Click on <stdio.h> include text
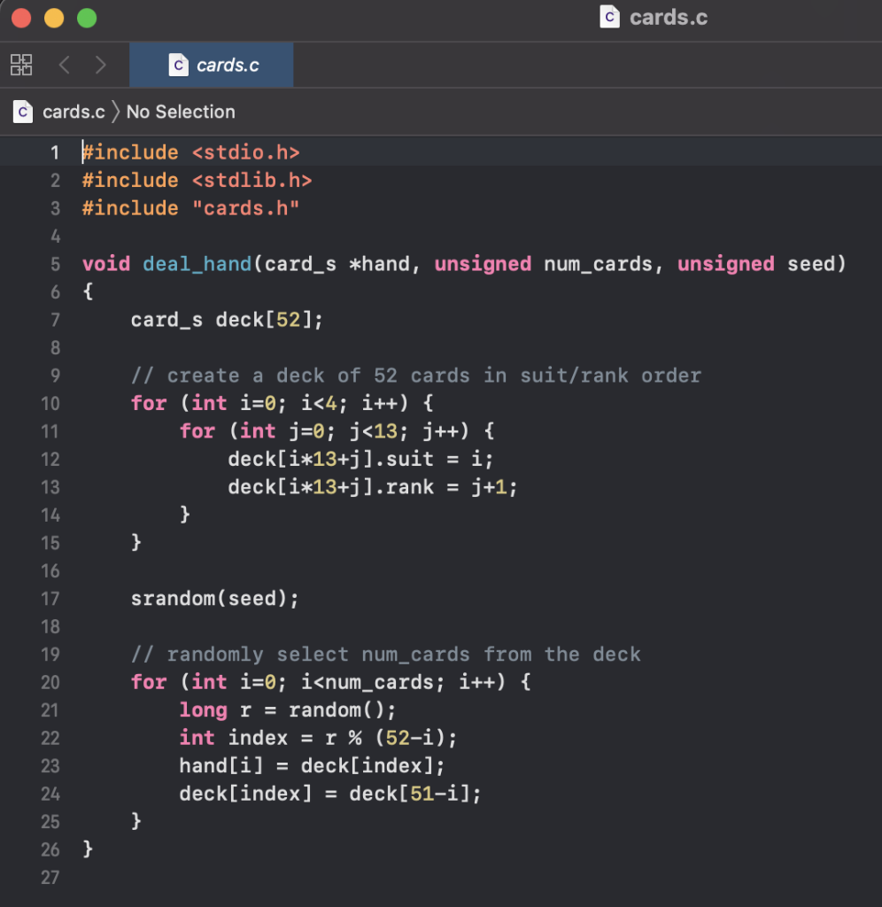Viewport: 882px width, 907px height. pyautogui.click(x=246, y=152)
